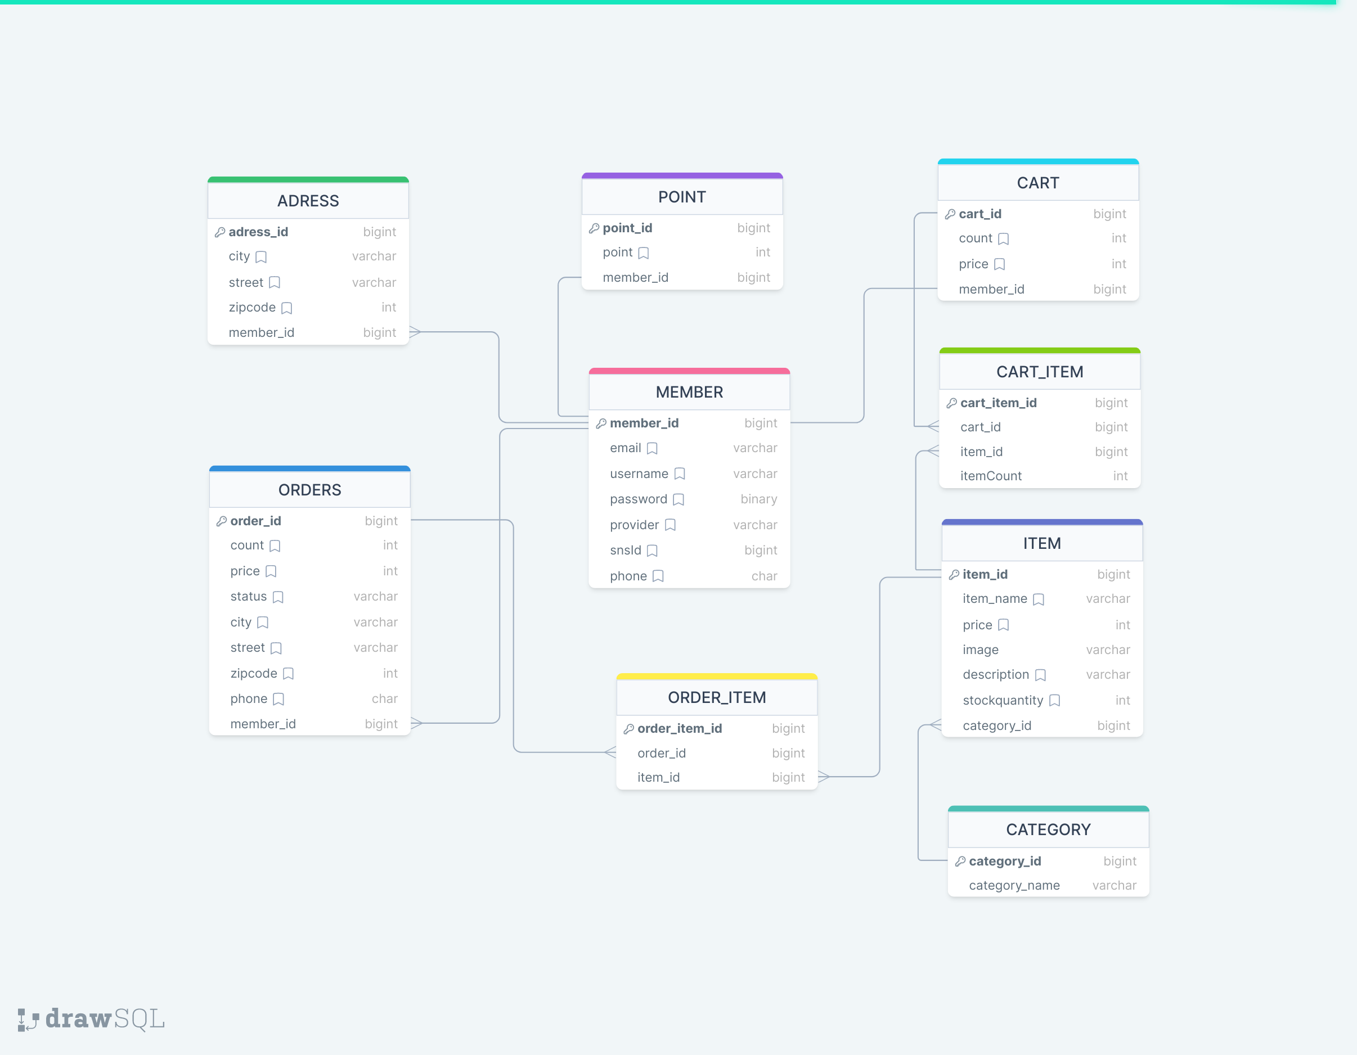Click the bookmark icon next to item_name
Viewport: 1357px width, 1055px height.
click(1039, 599)
